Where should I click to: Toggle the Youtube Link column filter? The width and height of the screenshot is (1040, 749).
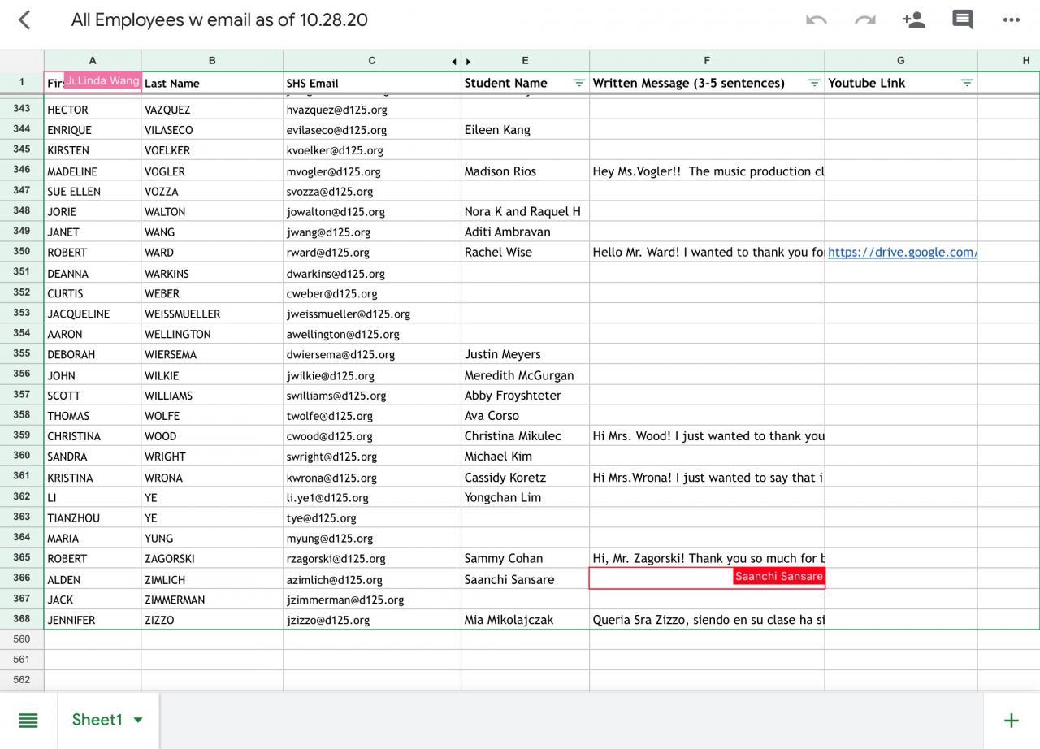967,83
